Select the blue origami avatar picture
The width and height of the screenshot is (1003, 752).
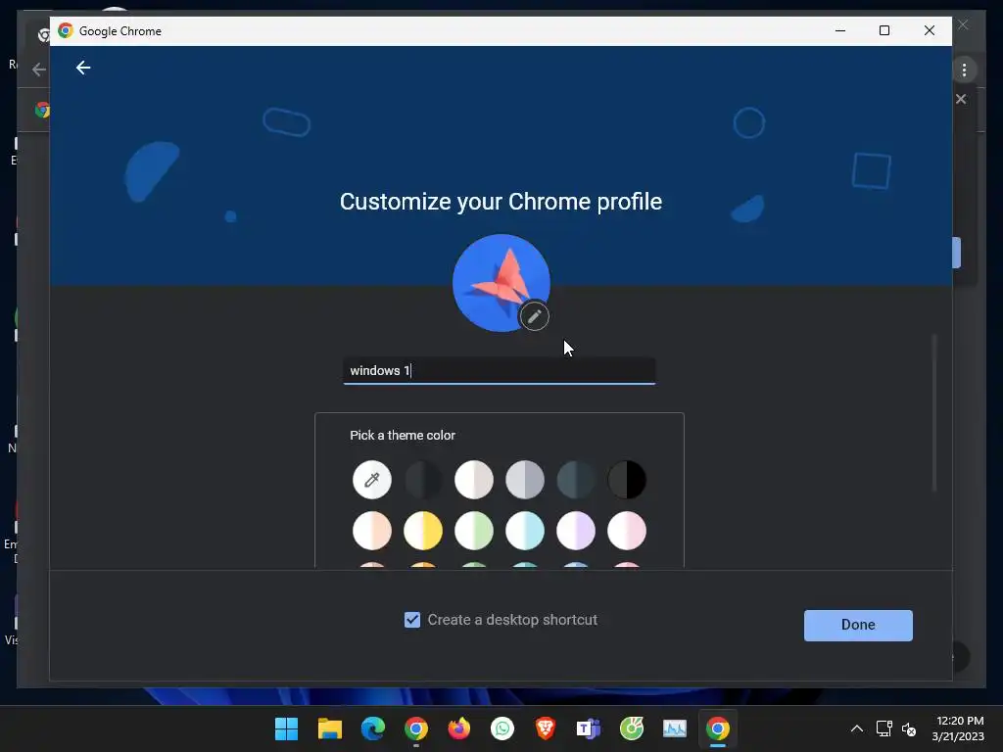coord(501,283)
